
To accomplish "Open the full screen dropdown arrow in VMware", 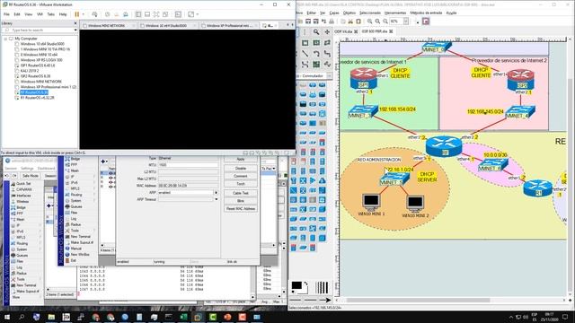I will coord(198,14).
